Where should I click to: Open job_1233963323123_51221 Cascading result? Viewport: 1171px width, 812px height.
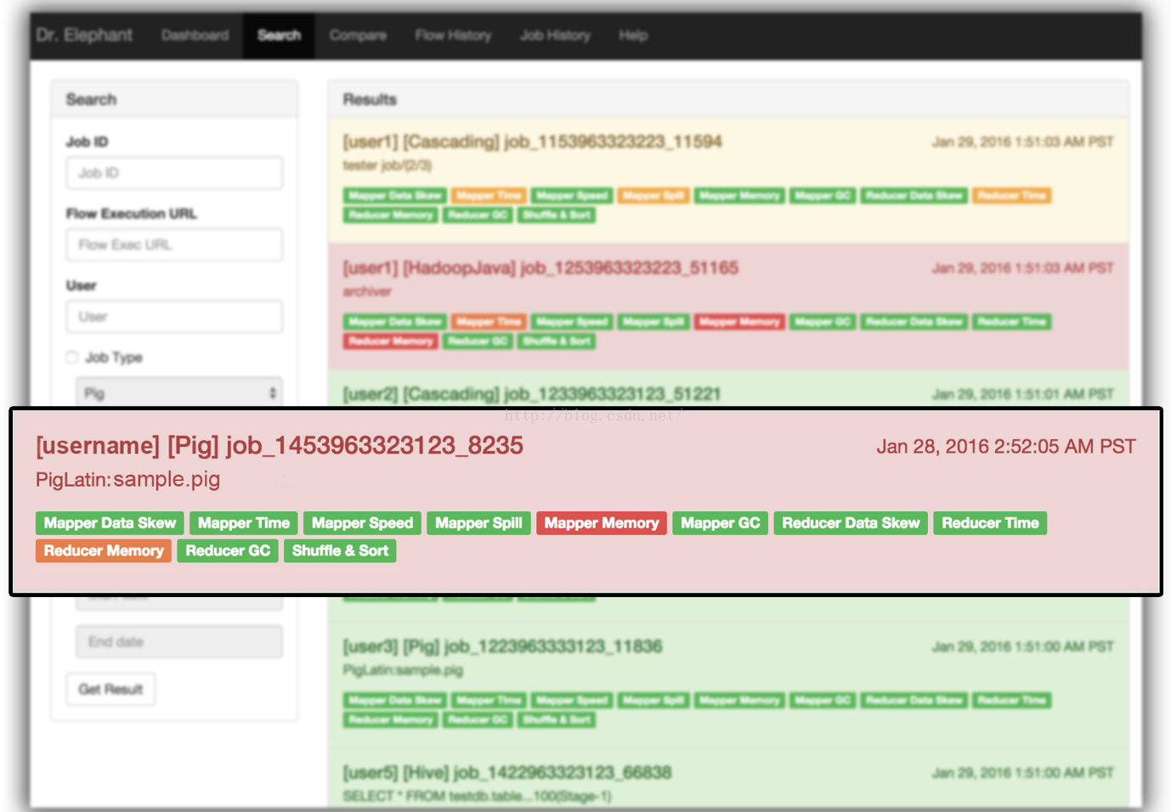[x=531, y=394]
